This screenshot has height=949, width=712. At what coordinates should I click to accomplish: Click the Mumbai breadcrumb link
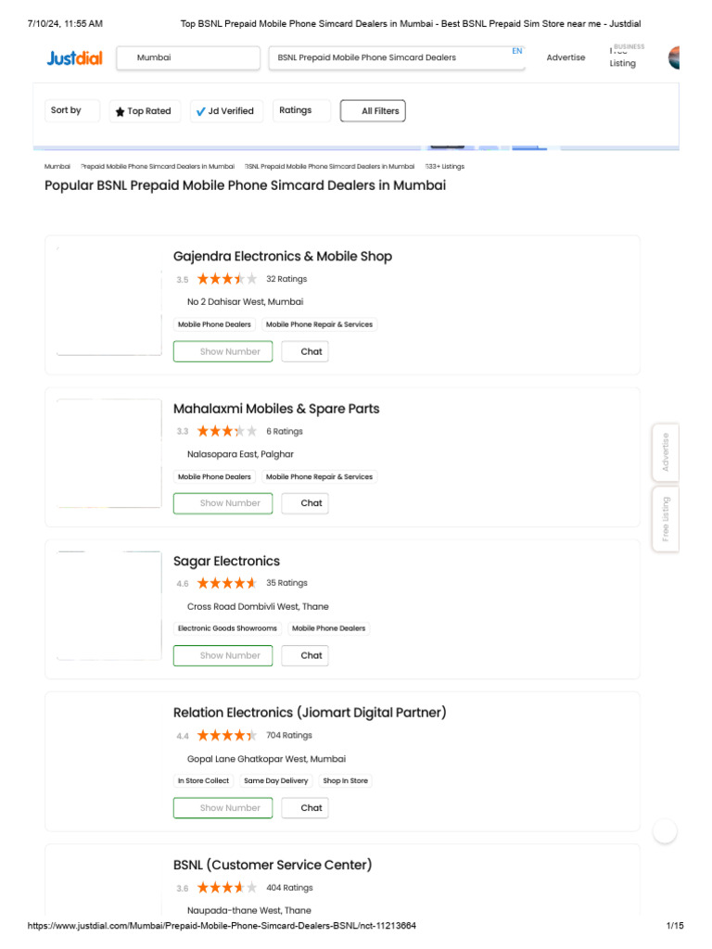[57, 167]
